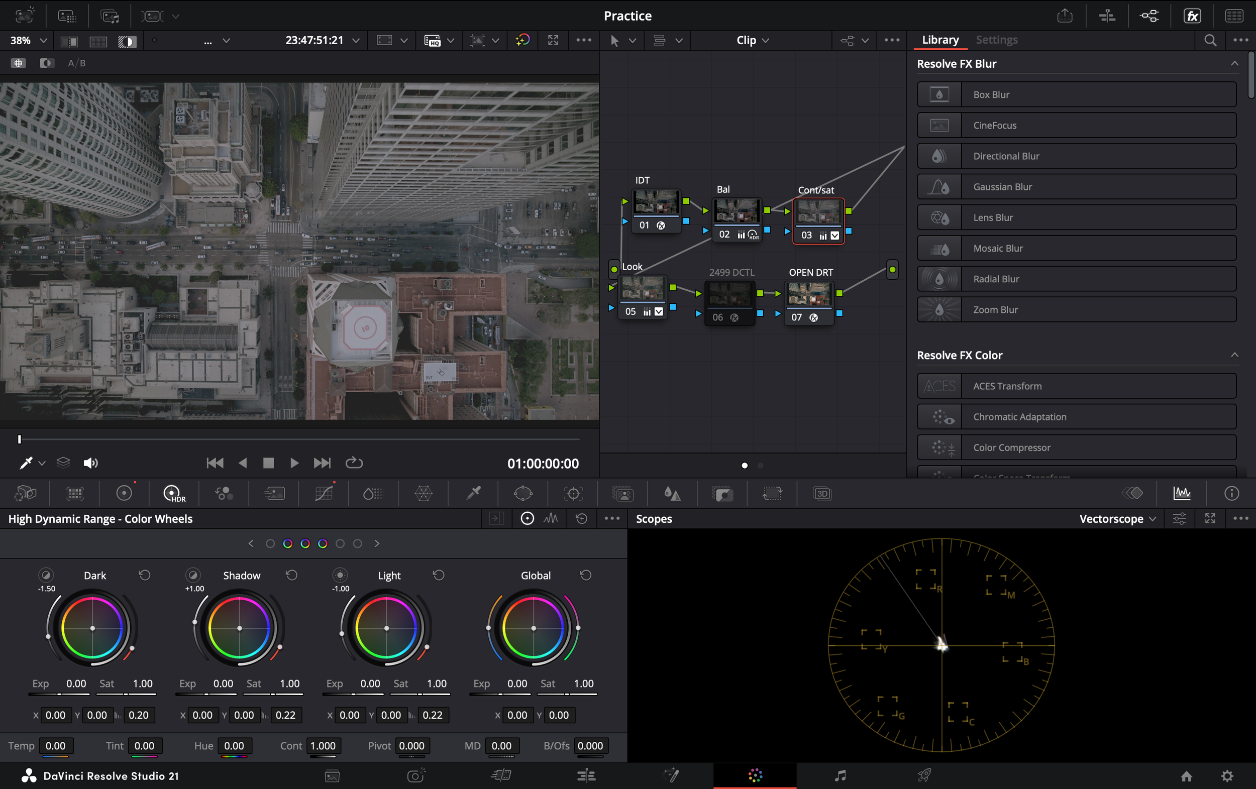Switch to the Settings tab
The width and height of the screenshot is (1256, 789).
(996, 40)
